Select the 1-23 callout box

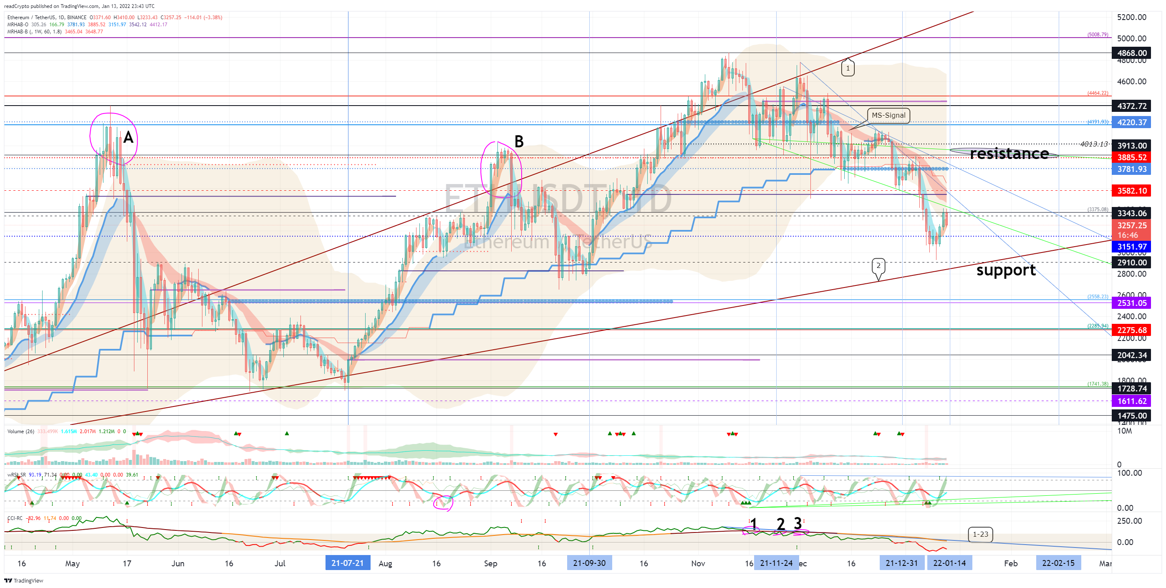pyautogui.click(x=980, y=535)
